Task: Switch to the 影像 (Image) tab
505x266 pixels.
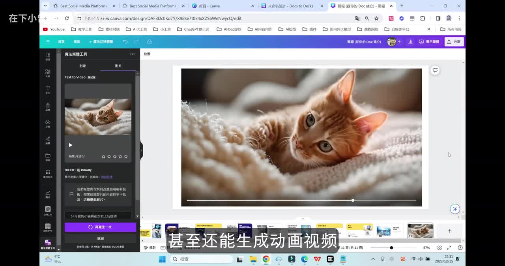Action: coord(82,66)
